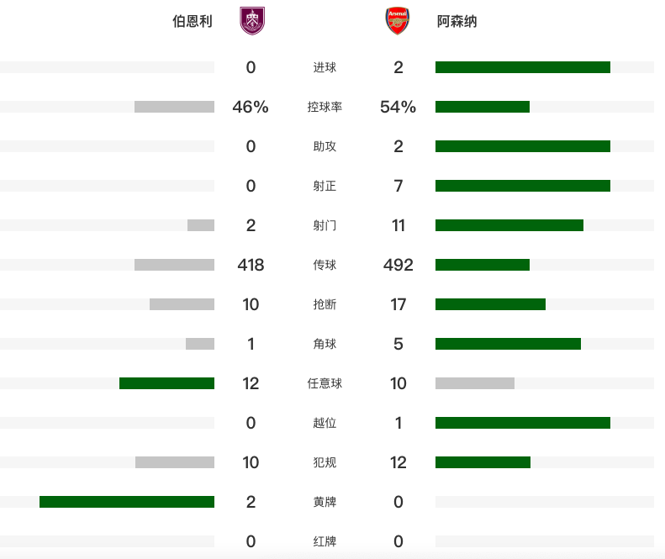Click Burnley's green 黄牌 bar
This screenshot has height=559, width=665.
pyautogui.click(x=127, y=502)
